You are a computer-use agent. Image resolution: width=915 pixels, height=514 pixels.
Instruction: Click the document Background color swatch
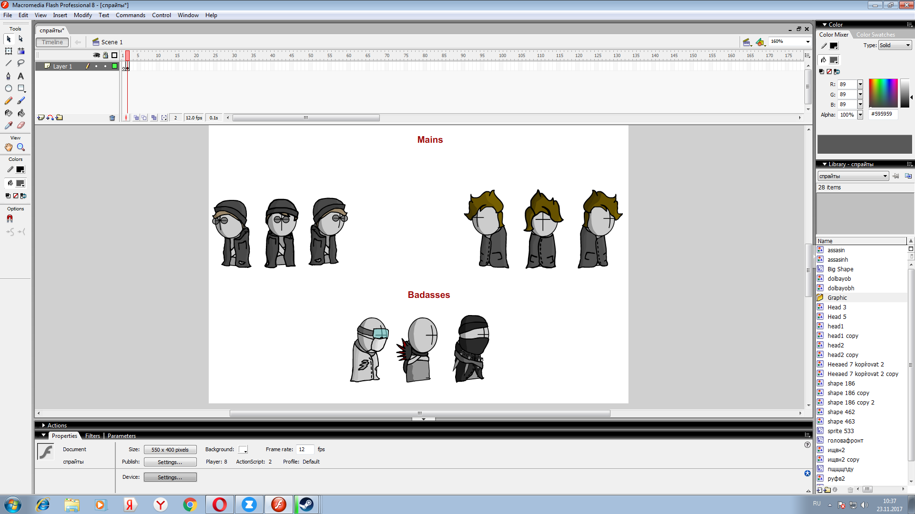243,450
